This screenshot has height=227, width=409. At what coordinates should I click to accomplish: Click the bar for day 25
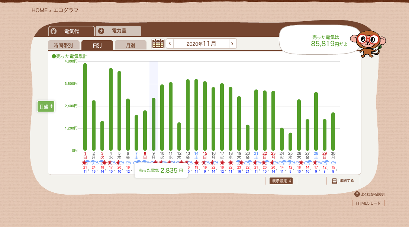(x=291, y=142)
